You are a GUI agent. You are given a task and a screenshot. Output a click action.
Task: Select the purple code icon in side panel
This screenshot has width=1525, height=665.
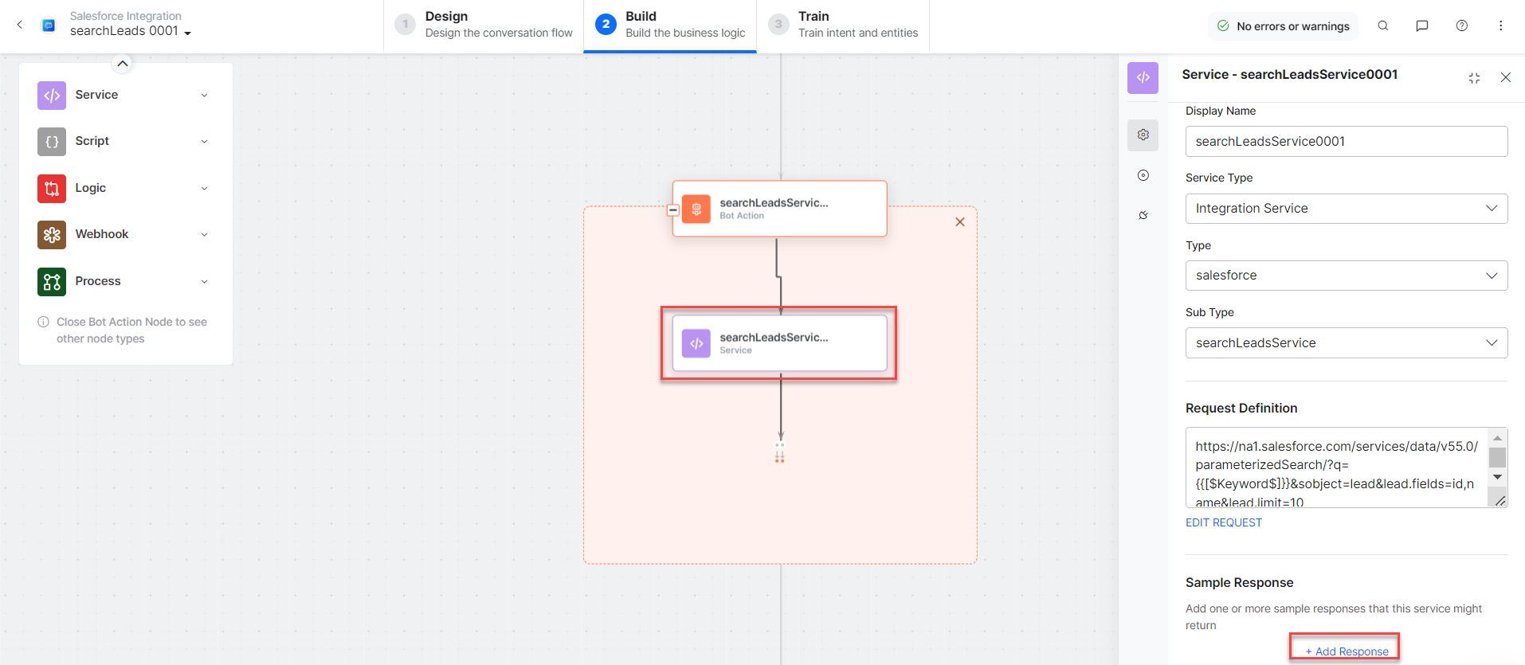[x=1143, y=77]
